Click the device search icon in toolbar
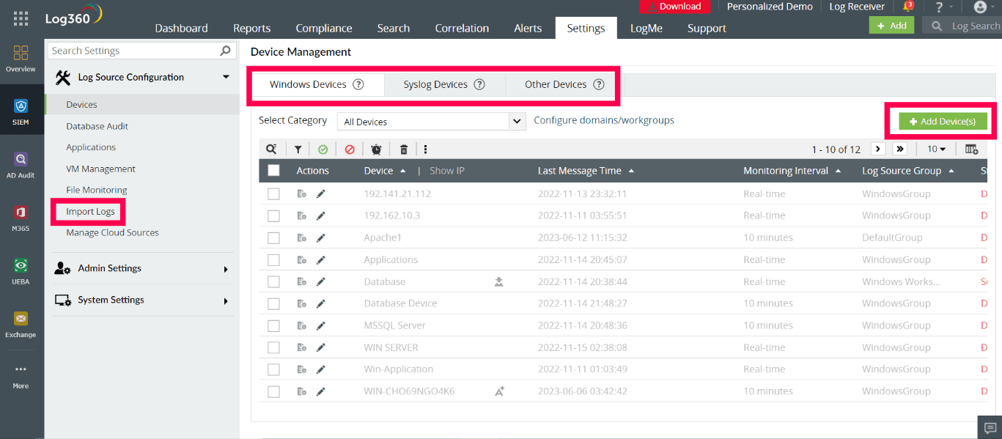Image resolution: width=1002 pixels, height=439 pixels. point(271,150)
